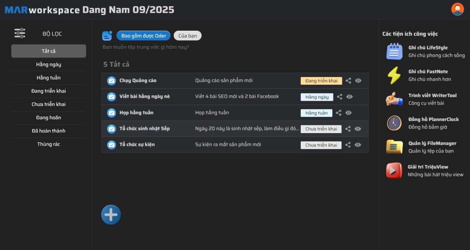Click the blue add task plus button
The height and width of the screenshot is (250, 470).
coord(111,215)
